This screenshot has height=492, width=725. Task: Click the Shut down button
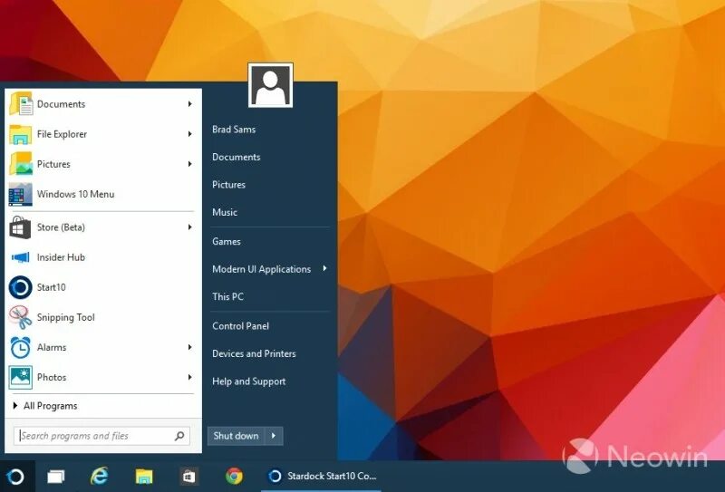tap(236, 436)
